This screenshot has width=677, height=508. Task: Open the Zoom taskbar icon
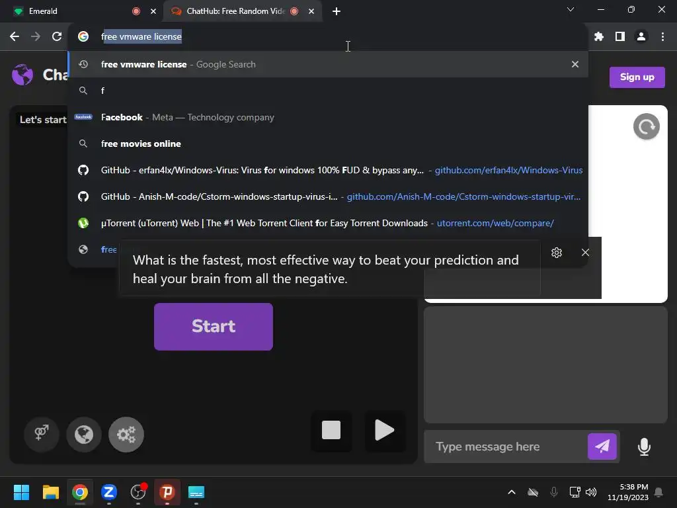[x=109, y=492]
